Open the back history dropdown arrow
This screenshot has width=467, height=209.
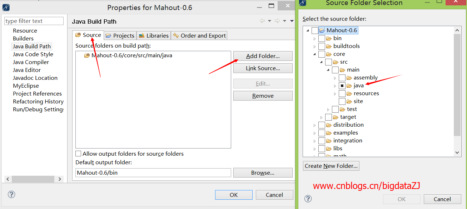[x=269, y=21]
